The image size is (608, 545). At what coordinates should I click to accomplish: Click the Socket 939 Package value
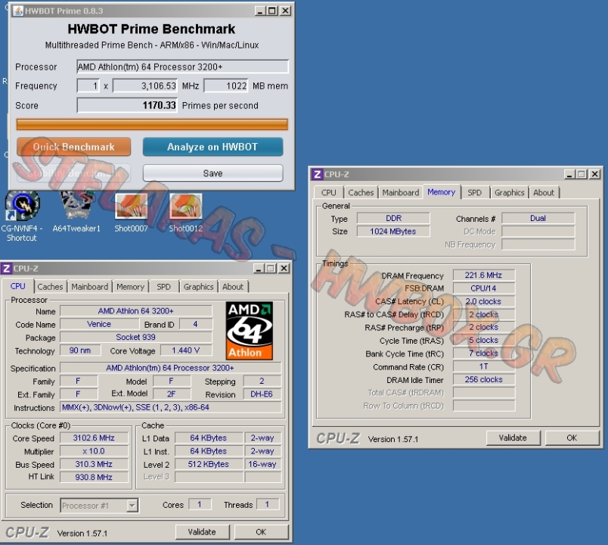click(x=135, y=338)
